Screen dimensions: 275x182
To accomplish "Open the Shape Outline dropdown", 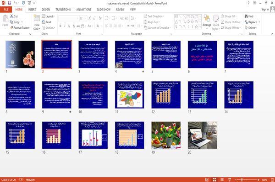I will 231,22.
